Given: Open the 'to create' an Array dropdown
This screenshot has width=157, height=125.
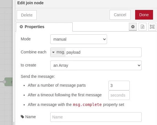Looking at the screenshot, I should [96, 65].
